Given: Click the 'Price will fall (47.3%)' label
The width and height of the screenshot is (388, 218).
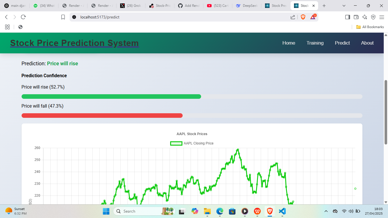Looking at the screenshot, I should tap(42, 106).
